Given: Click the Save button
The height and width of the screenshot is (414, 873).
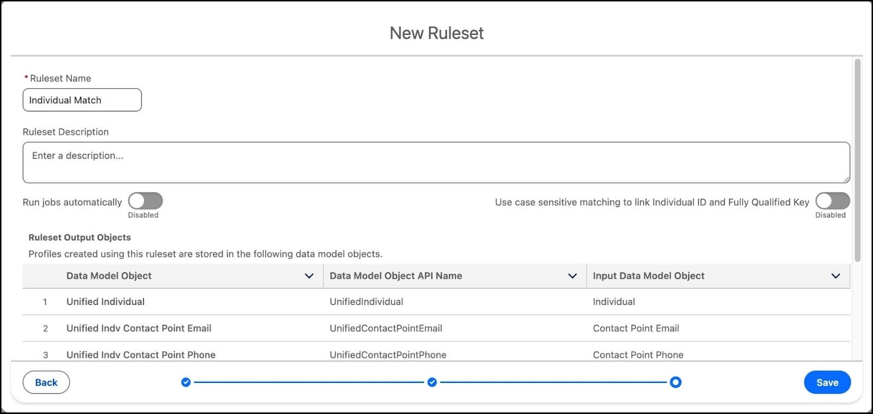Looking at the screenshot, I should (x=827, y=382).
